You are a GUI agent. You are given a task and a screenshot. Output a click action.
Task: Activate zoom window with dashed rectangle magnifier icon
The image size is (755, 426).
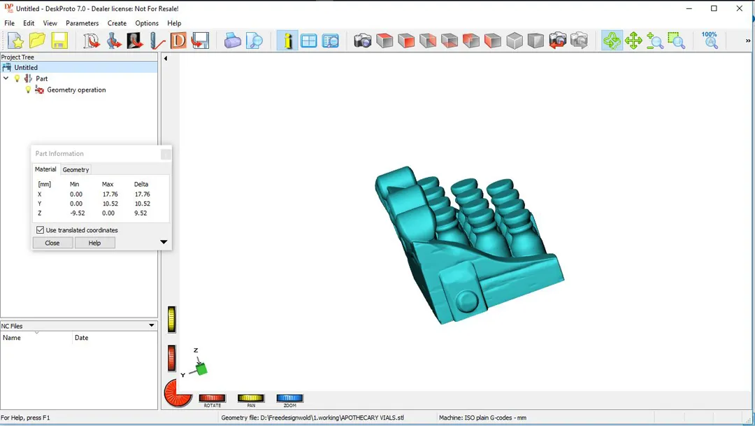click(x=677, y=41)
